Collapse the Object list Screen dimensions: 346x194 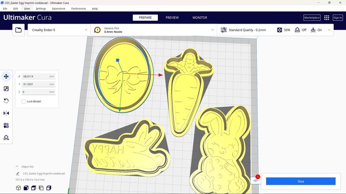click(x=17, y=166)
